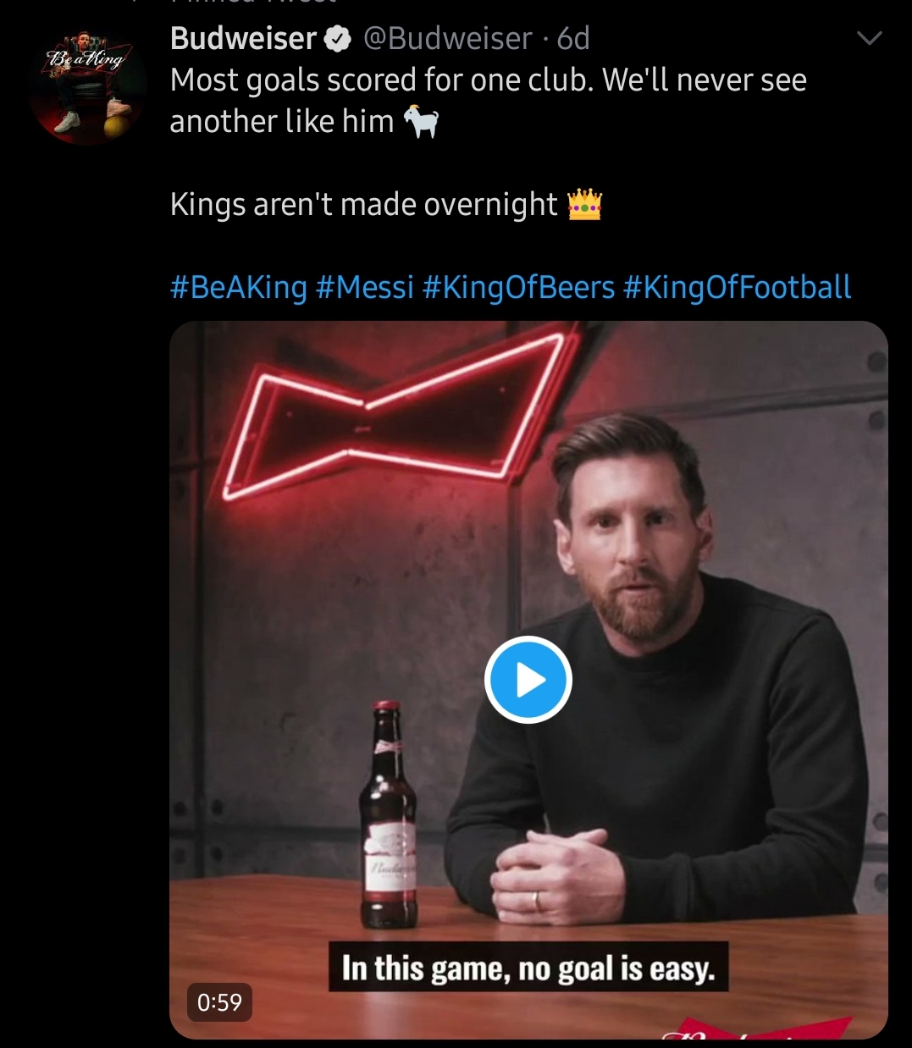The height and width of the screenshot is (1048, 912).
Task: Click the "In this game" video caption
Action: click(x=528, y=968)
